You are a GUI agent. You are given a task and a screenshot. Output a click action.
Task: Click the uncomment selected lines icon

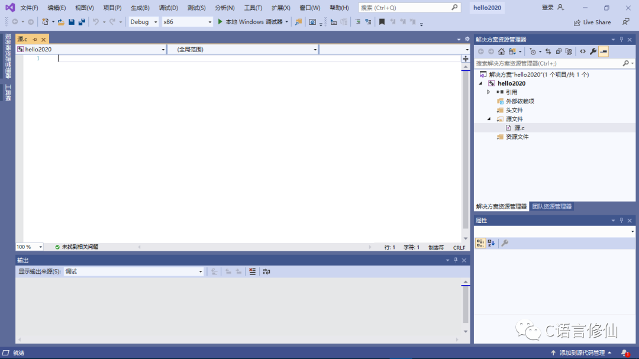pos(368,22)
